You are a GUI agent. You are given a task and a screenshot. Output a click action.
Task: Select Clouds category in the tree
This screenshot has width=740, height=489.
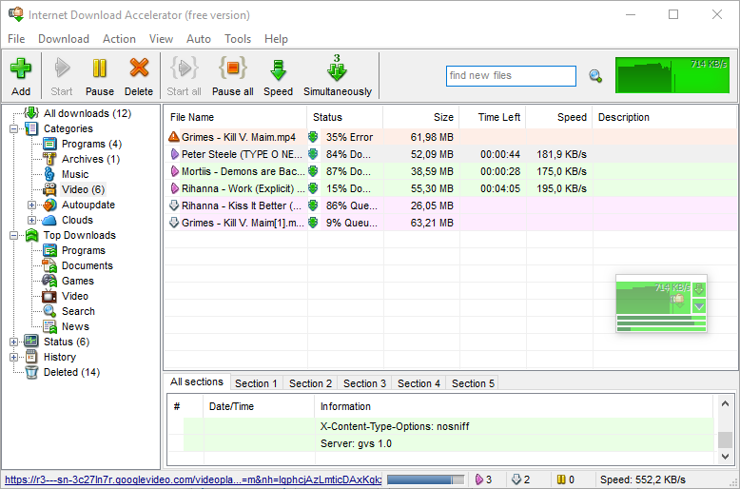click(76, 220)
